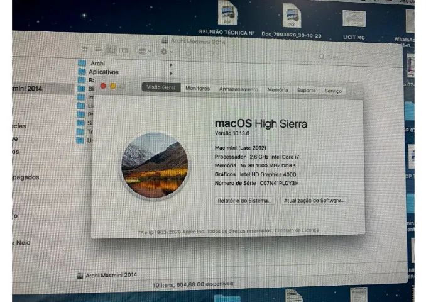The width and height of the screenshot is (426, 302).
Task: Open the Finder action gear menu
Action: click(x=167, y=52)
